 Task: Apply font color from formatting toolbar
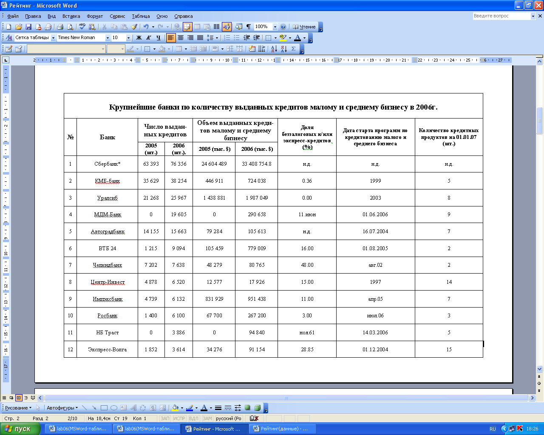pyautogui.click(x=297, y=38)
